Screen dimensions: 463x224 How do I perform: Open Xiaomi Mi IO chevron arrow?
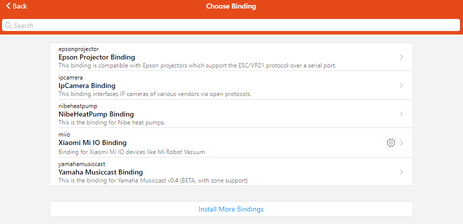tap(402, 143)
